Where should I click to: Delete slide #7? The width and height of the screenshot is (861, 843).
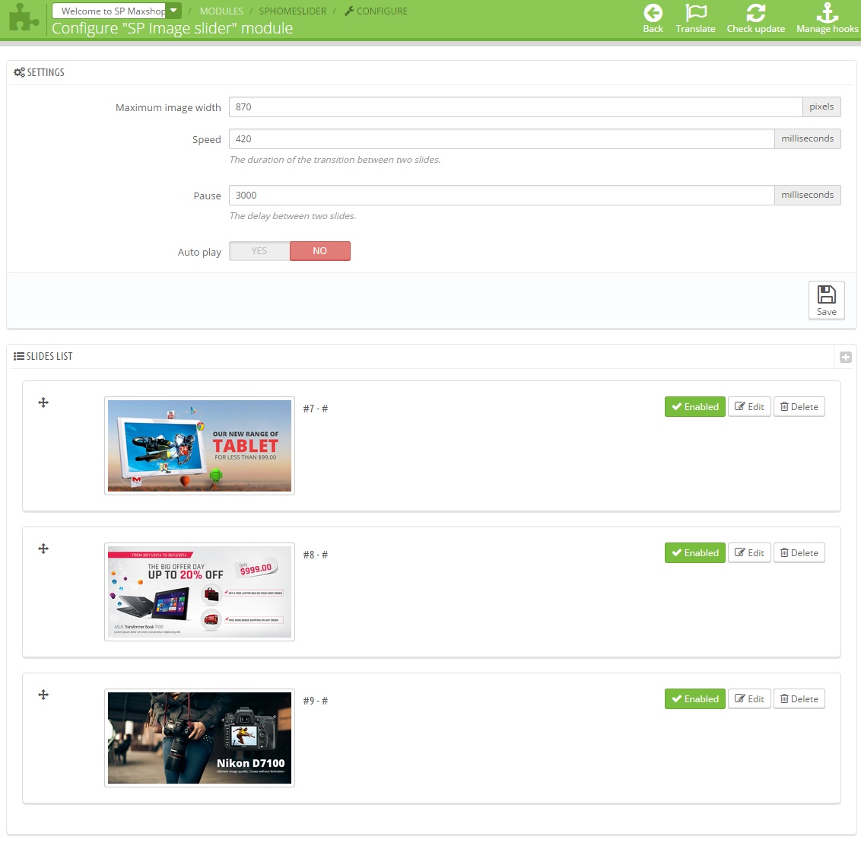click(x=799, y=407)
